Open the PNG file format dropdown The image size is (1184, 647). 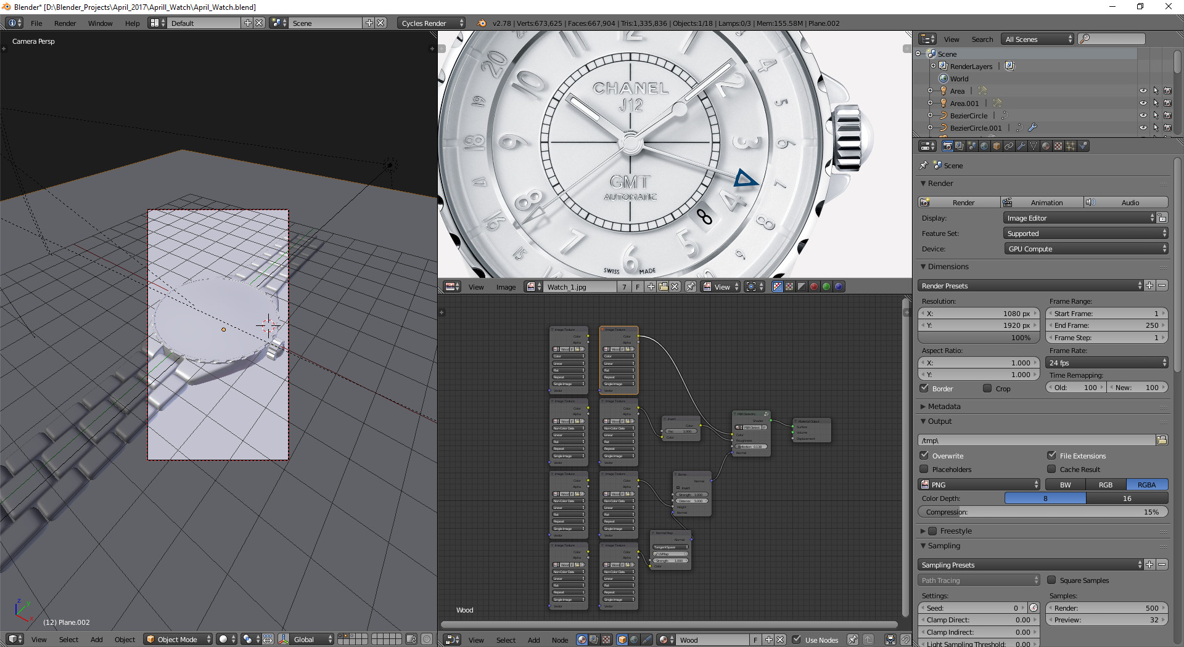pos(979,484)
